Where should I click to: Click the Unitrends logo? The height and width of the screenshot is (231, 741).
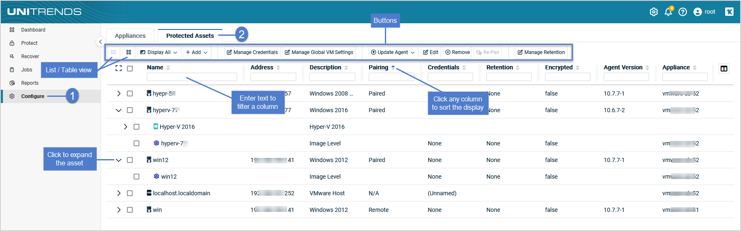pos(44,12)
